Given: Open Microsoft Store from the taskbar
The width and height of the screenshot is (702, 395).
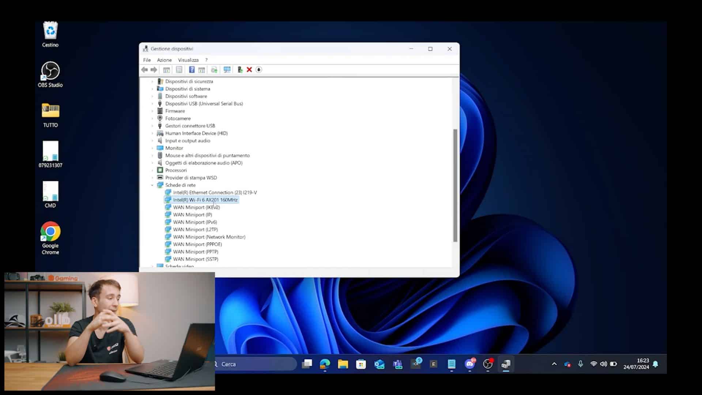Looking at the screenshot, I should point(361,364).
